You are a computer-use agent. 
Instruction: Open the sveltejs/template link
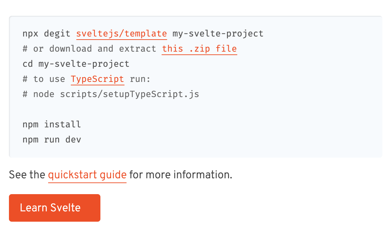click(x=121, y=33)
